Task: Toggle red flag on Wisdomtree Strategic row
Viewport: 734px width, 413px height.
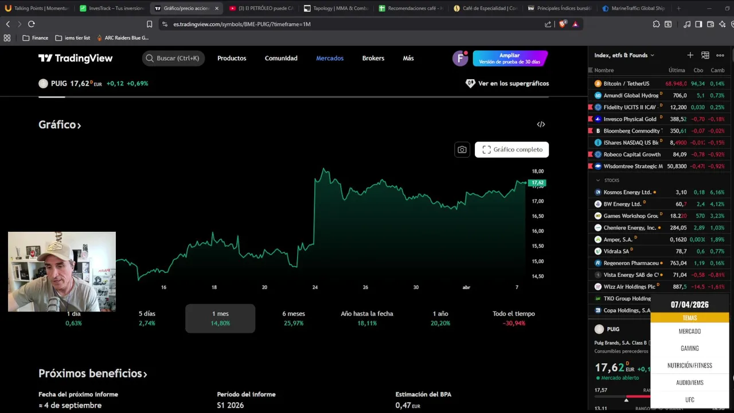Action: coord(591,166)
